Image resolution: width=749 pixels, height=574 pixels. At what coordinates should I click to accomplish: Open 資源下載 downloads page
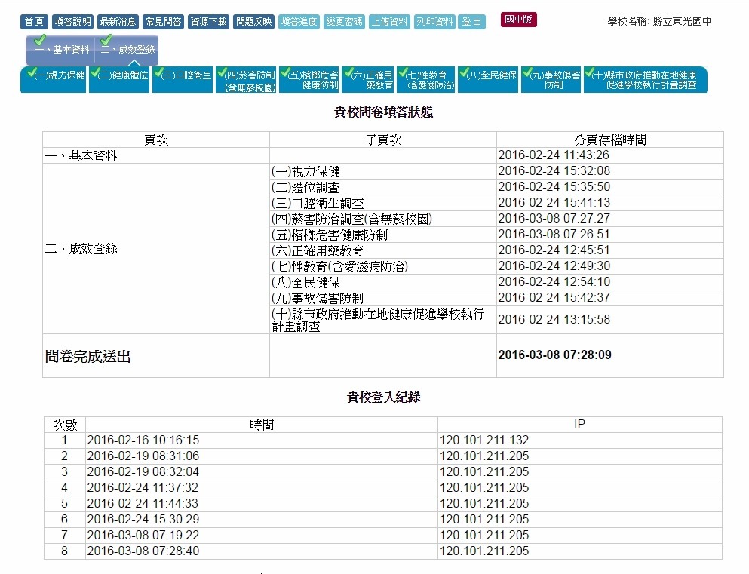pyautogui.click(x=209, y=22)
